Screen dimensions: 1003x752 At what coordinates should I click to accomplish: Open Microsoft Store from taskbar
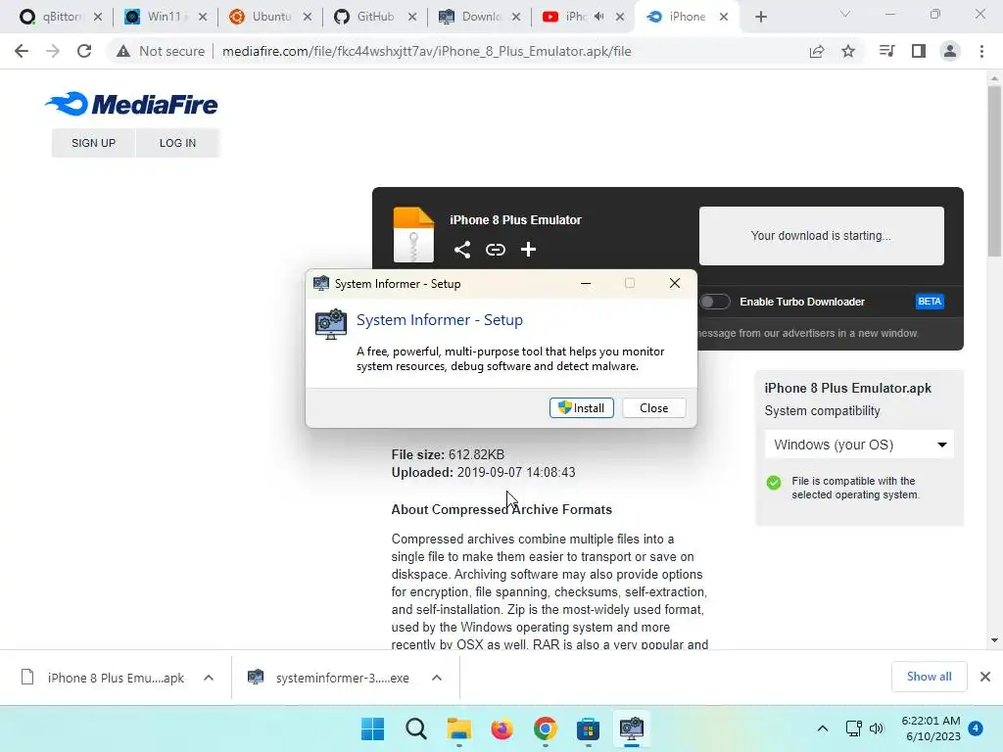point(588,728)
